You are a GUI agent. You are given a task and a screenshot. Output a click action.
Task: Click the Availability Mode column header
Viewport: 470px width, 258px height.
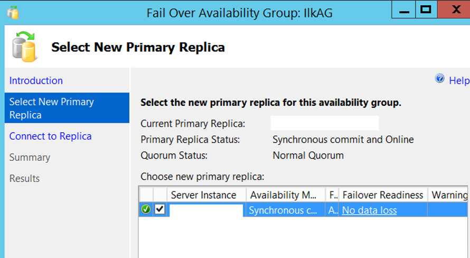[x=286, y=195]
